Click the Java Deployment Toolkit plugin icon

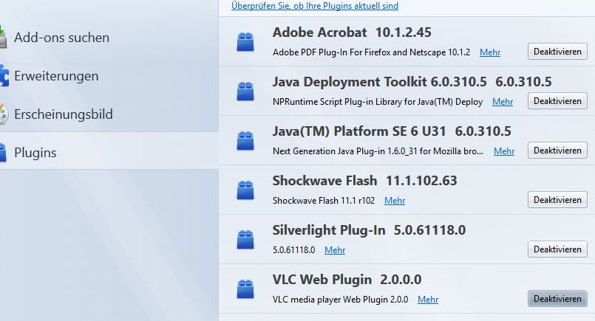245,92
